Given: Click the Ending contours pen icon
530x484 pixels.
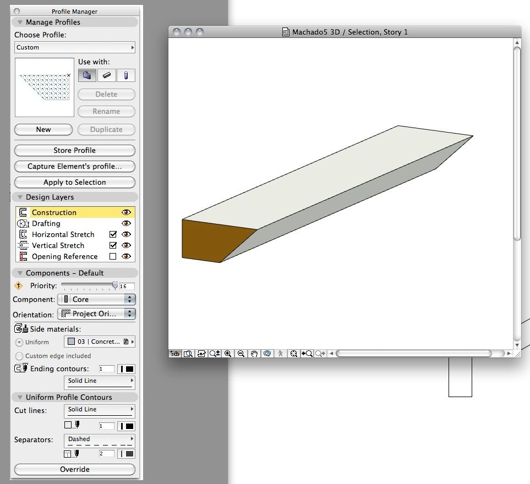Looking at the screenshot, I should (21, 368).
